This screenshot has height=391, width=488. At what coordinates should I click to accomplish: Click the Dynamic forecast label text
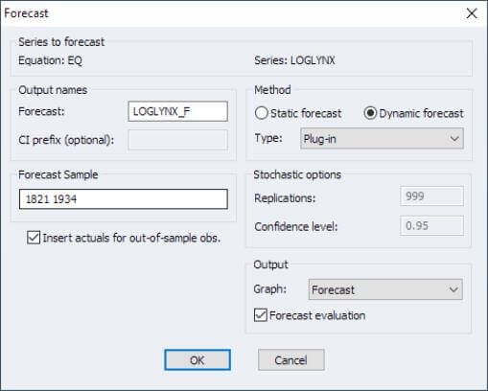[x=421, y=113]
